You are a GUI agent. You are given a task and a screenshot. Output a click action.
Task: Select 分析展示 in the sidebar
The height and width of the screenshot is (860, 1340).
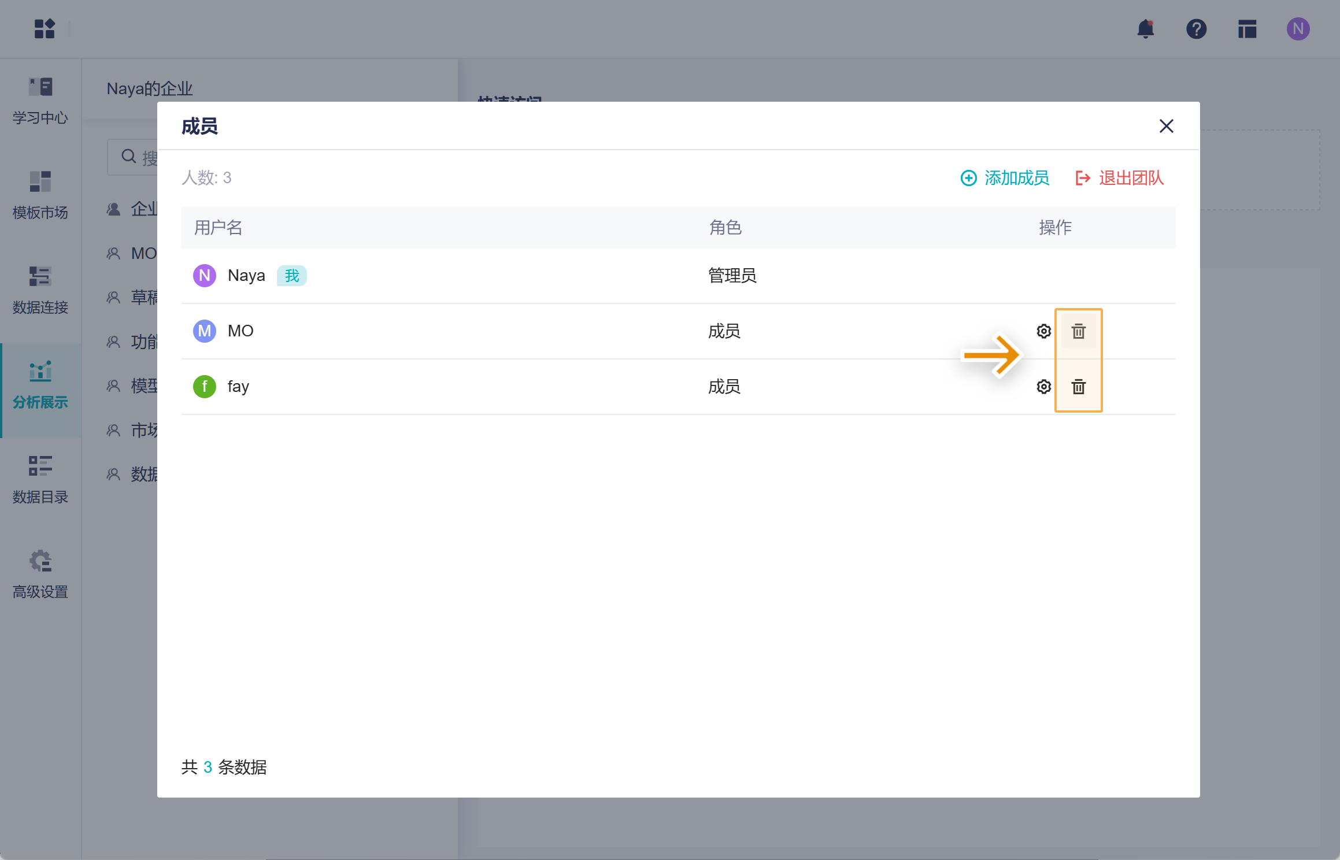40,385
